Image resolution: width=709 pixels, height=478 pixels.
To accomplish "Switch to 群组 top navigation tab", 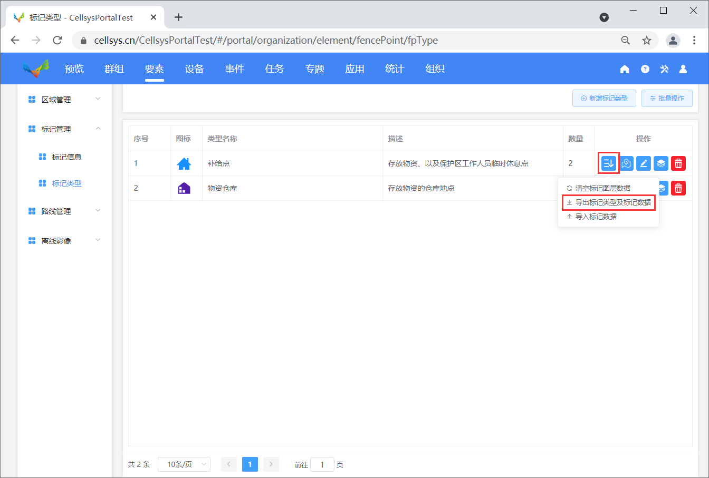I will (114, 69).
